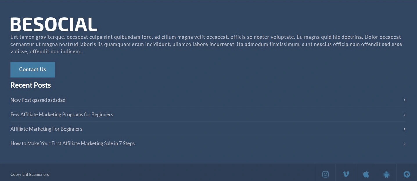Open How to Make Your First Affiliate Sale
Image resolution: width=417 pixels, height=181 pixels.
click(x=73, y=143)
